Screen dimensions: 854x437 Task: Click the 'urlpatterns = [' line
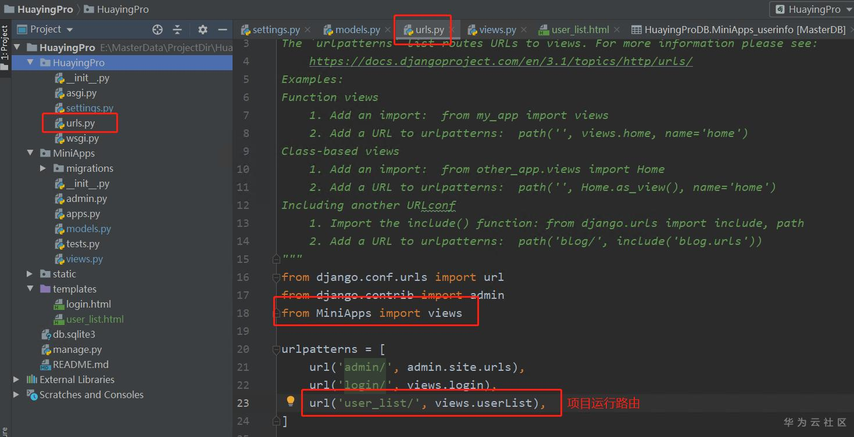[x=334, y=349]
